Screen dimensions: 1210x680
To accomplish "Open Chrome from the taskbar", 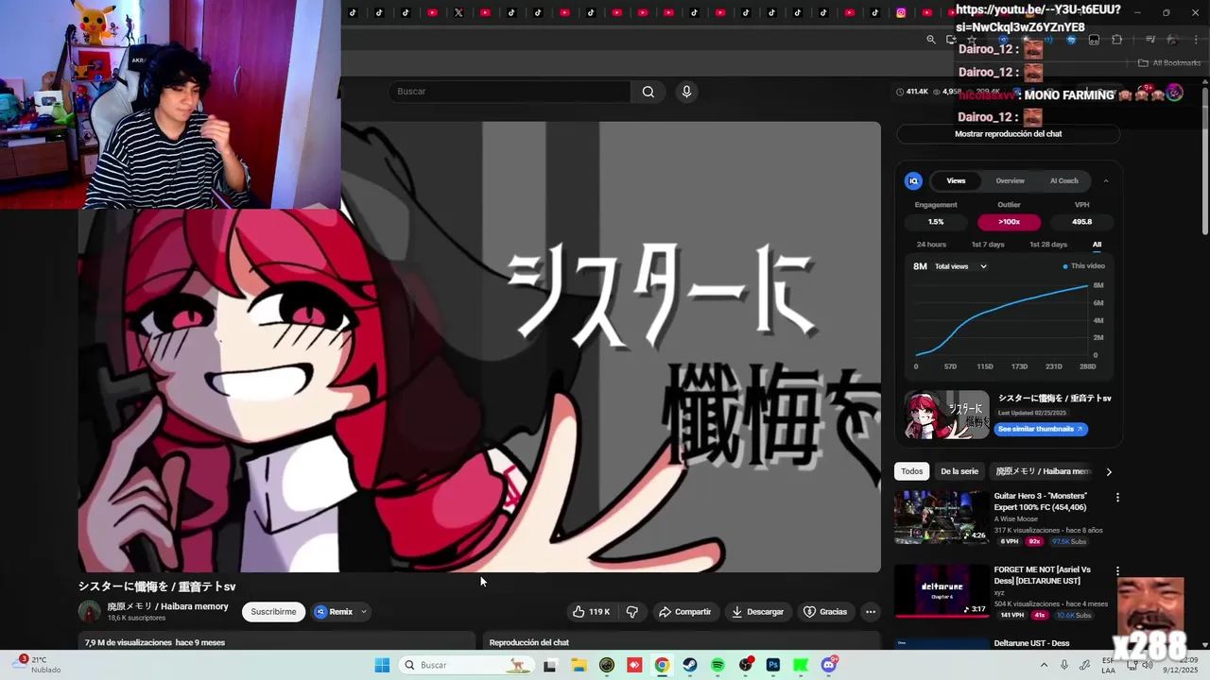I will [662, 665].
